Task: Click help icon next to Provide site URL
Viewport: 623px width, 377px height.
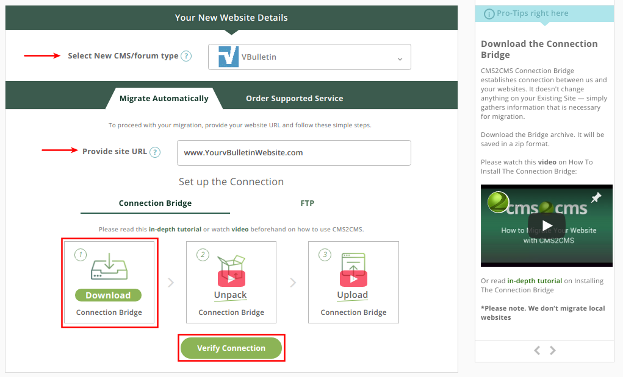Action: click(x=155, y=152)
